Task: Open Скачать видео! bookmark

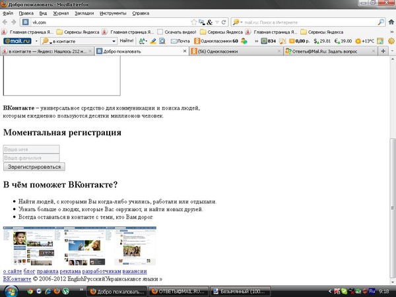Action: [177, 32]
